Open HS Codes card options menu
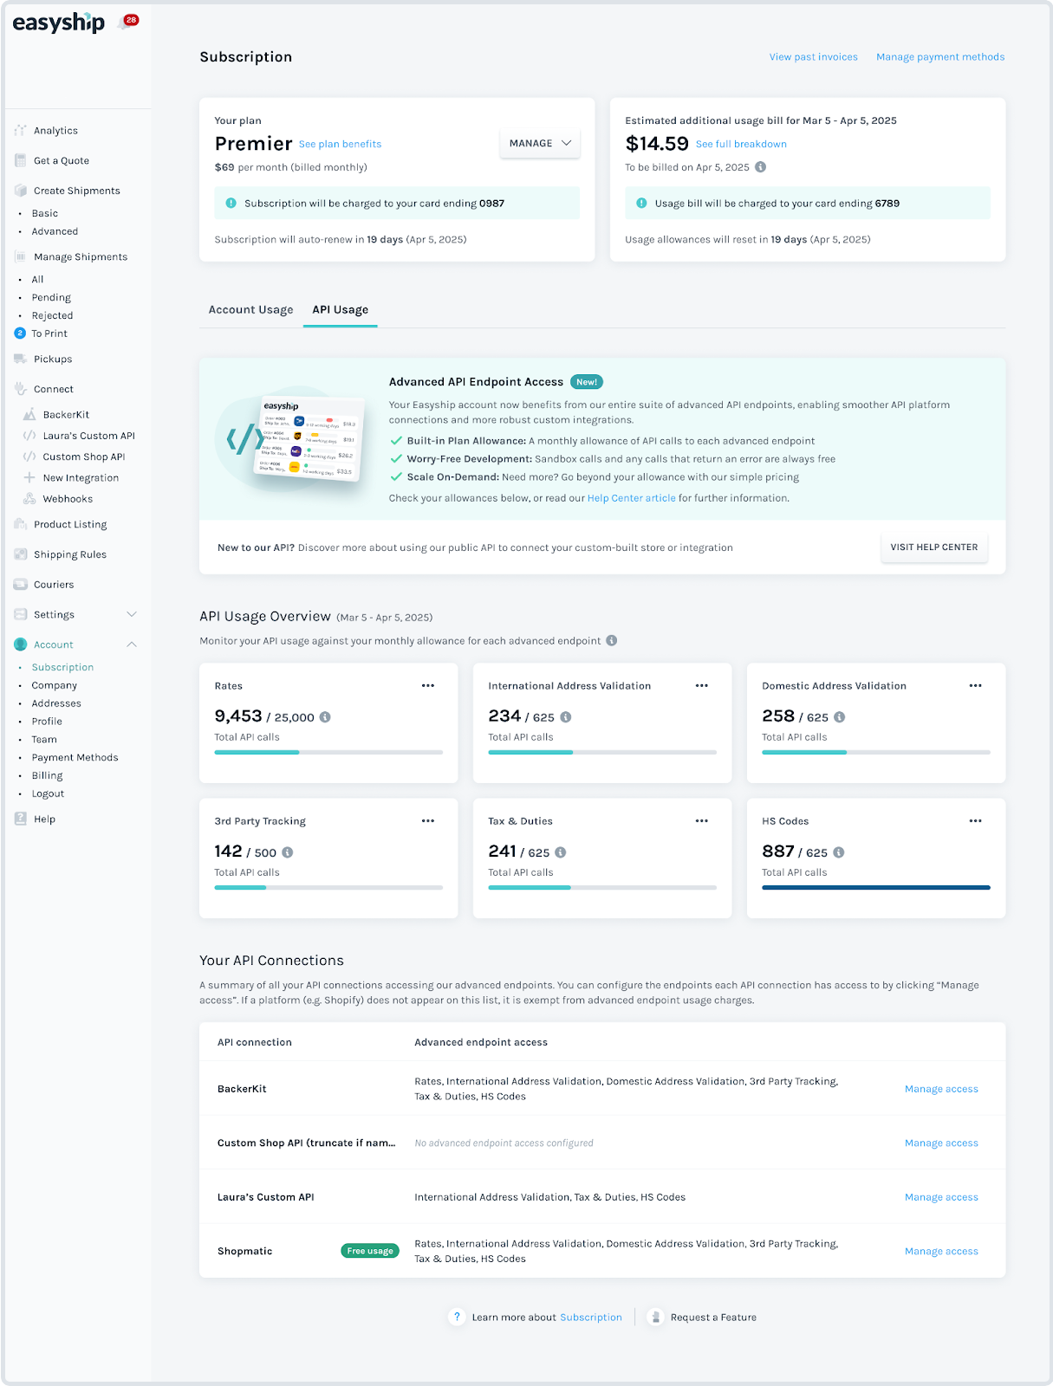1053x1386 pixels. coord(976,821)
